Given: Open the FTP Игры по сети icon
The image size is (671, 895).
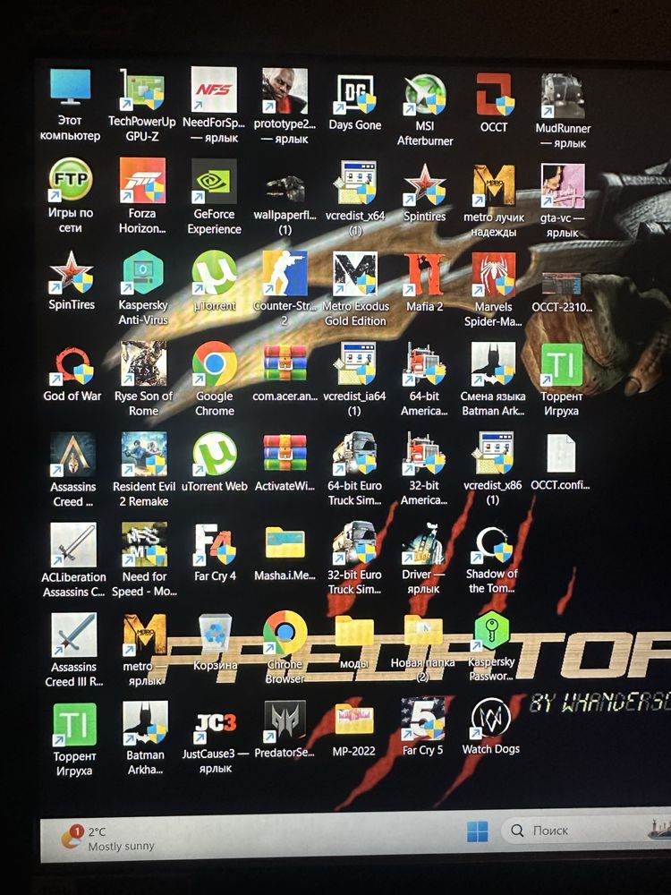Looking at the screenshot, I should click(70, 179).
